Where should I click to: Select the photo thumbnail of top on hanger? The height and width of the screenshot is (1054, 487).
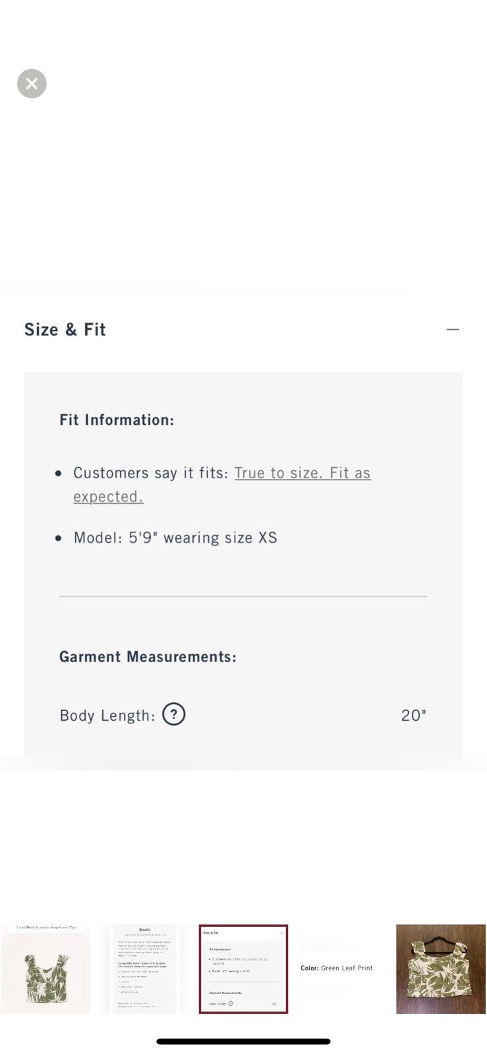(x=441, y=968)
